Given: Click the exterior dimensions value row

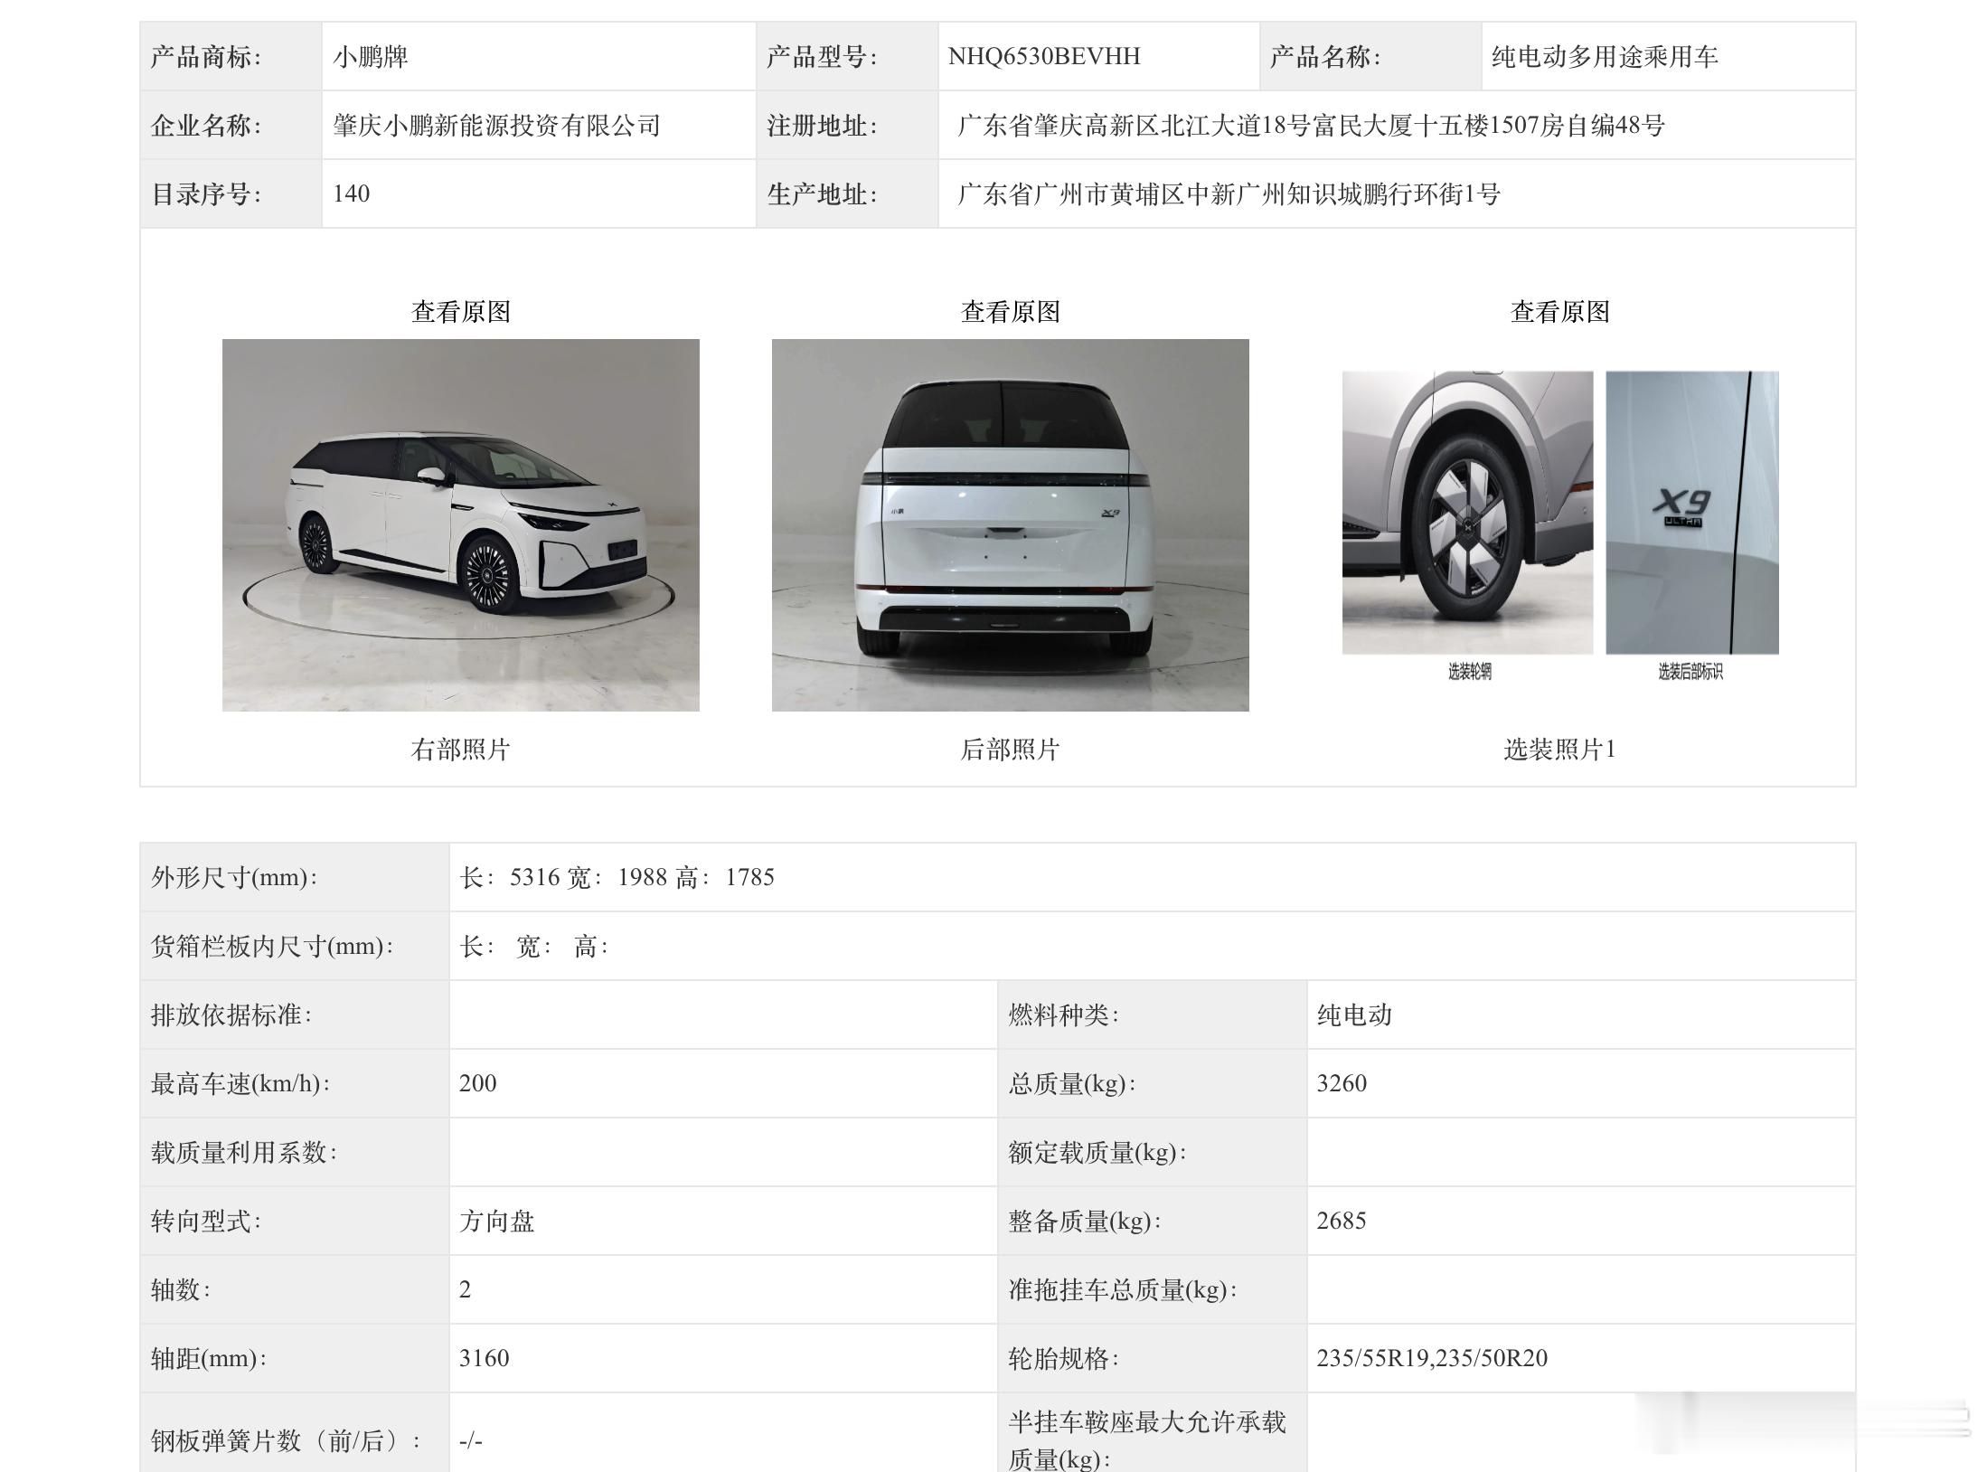Looking at the screenshot, I should [617, 877].
